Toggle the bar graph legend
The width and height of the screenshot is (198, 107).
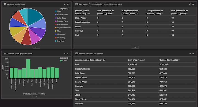pos(64,58)
